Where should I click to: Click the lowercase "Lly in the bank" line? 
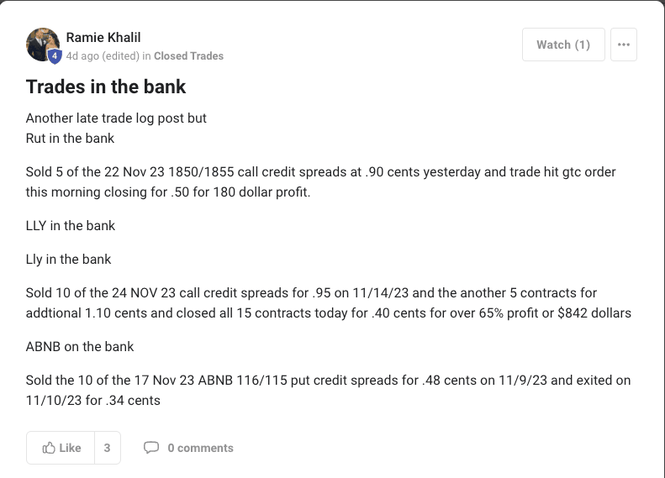click(68, 259)
